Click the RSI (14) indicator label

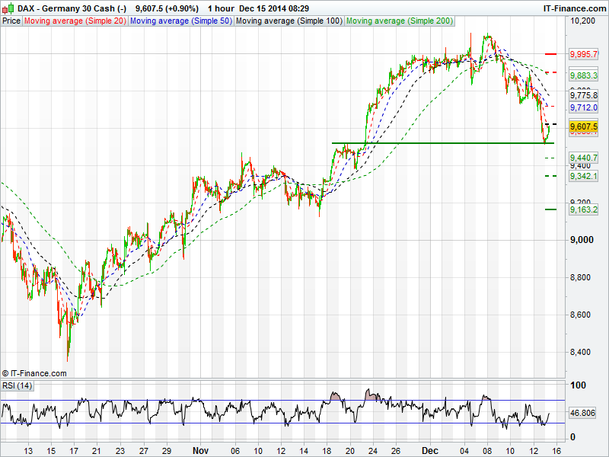(17, 385)
